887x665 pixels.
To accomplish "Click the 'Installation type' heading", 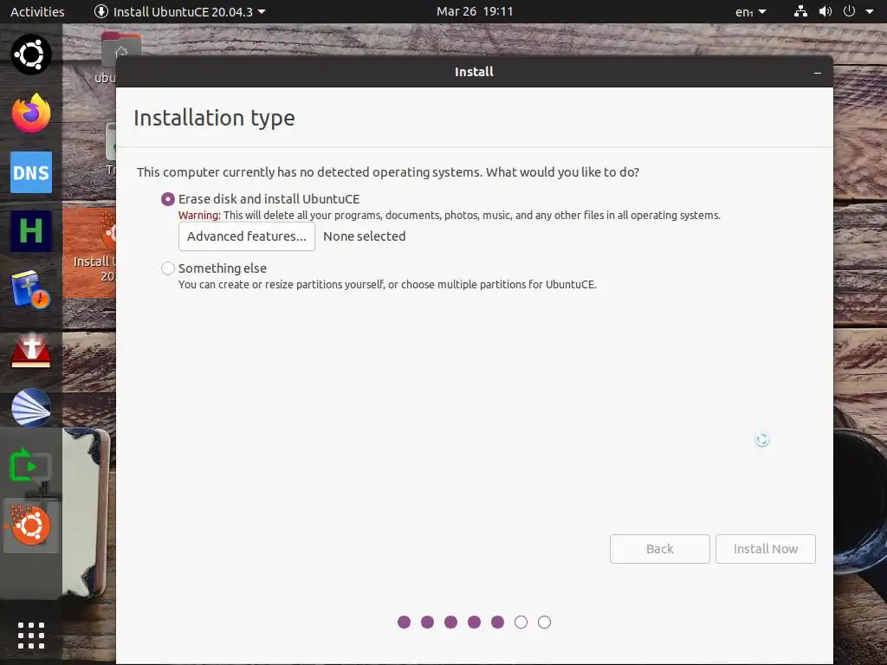I will point(215,118).
